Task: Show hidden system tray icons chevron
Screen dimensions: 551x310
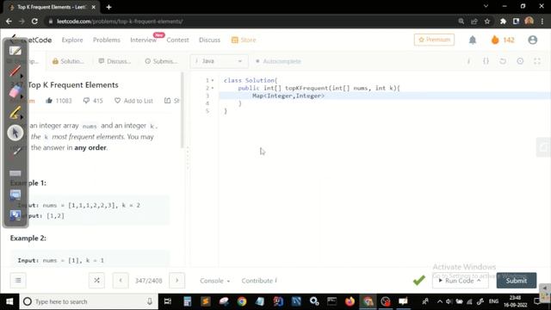Action: coord(440,301)
